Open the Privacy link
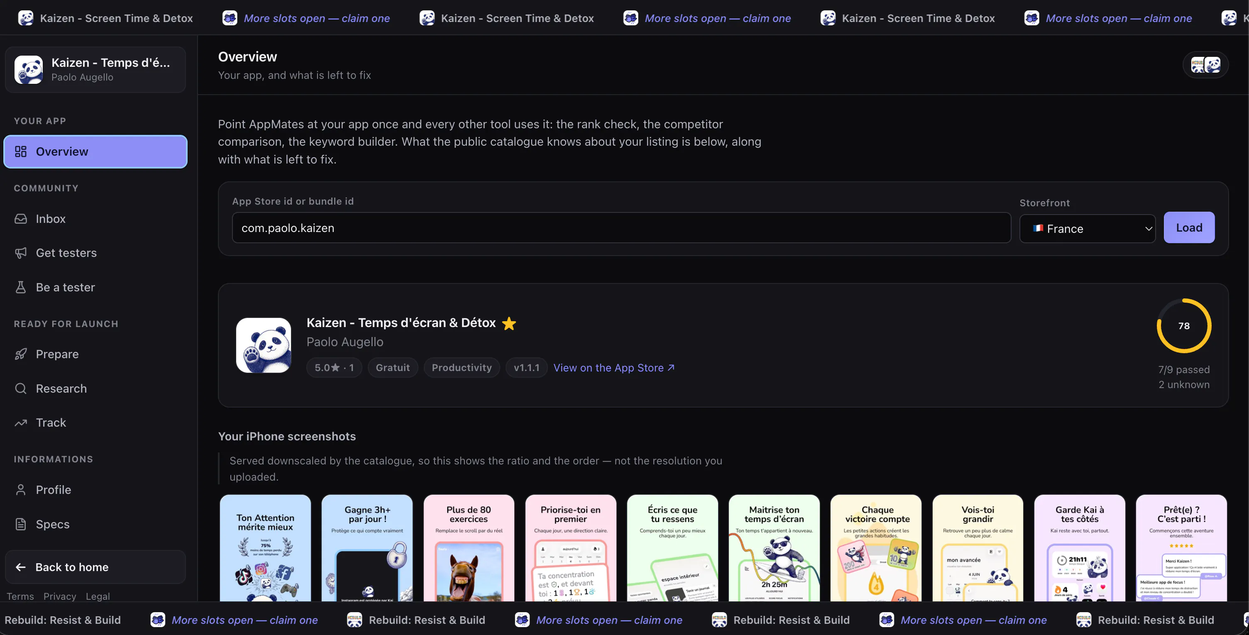This screenshot has height=635, width=1249. coord(60,597)
